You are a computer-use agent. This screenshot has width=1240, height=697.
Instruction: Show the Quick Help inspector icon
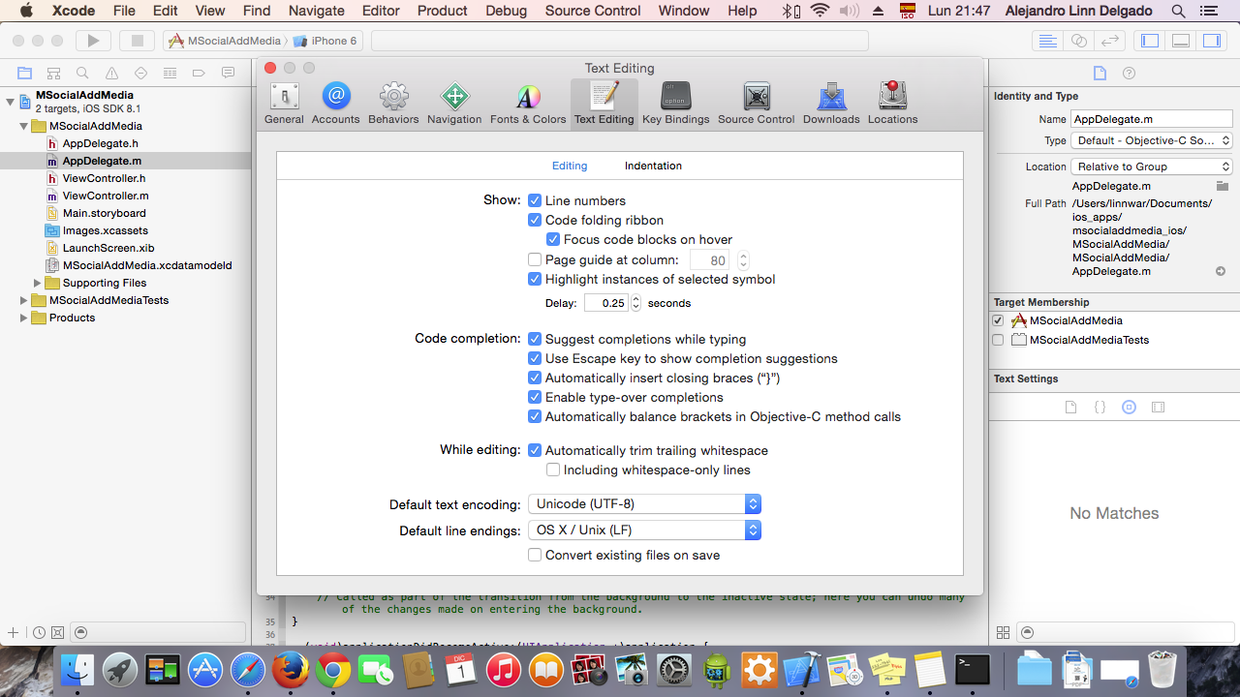(x=1129, y=74)
